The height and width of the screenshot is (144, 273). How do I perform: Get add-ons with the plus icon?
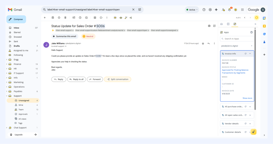[264, 55]
